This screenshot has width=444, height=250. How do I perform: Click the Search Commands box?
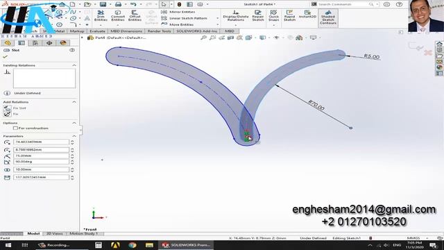pos(343,4)
